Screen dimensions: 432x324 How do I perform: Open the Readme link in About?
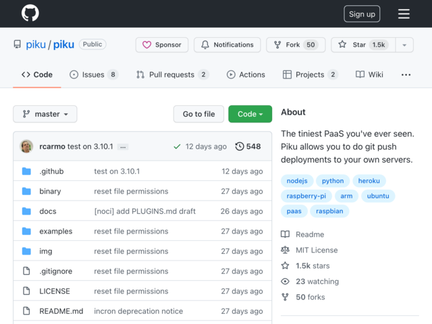click(x=302, y=234)
